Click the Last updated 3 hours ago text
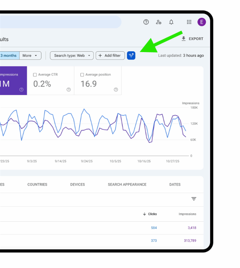Viewport: 240px width, 268px height. 181,55
